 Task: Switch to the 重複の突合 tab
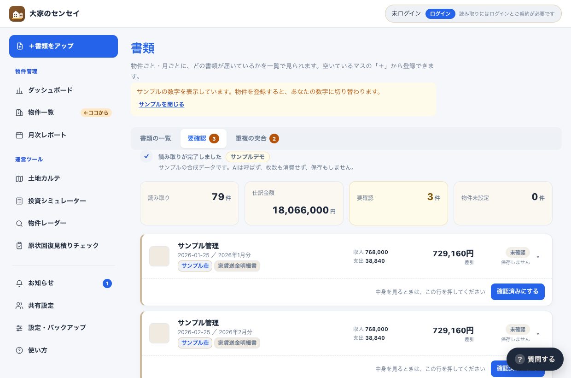pos(257,138)
